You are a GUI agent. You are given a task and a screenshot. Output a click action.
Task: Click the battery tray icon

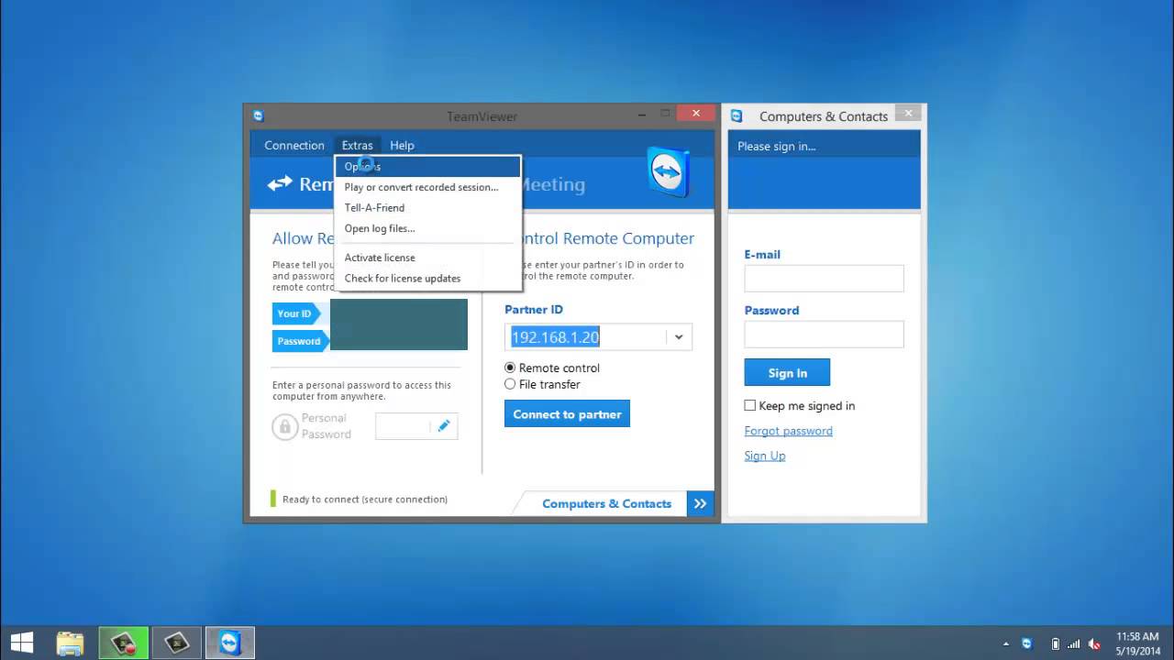click(x=1055, y=643)
